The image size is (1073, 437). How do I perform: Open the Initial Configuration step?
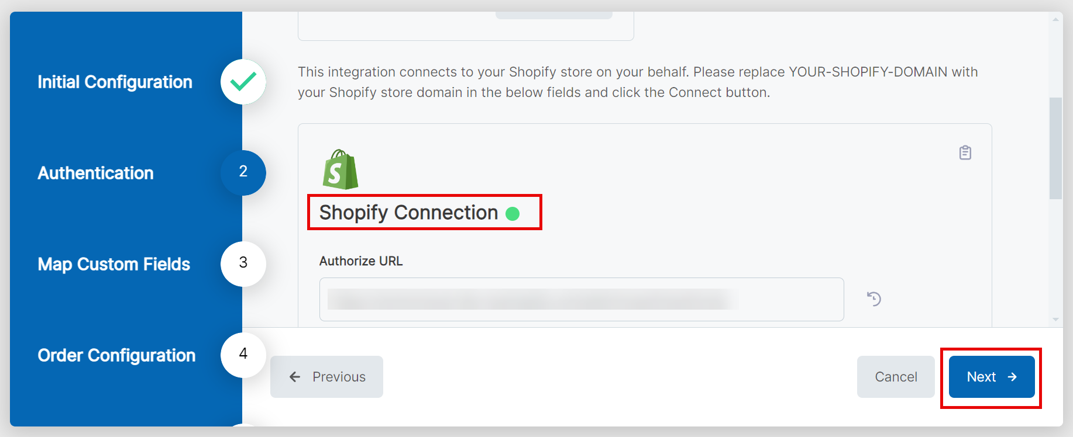115,82
